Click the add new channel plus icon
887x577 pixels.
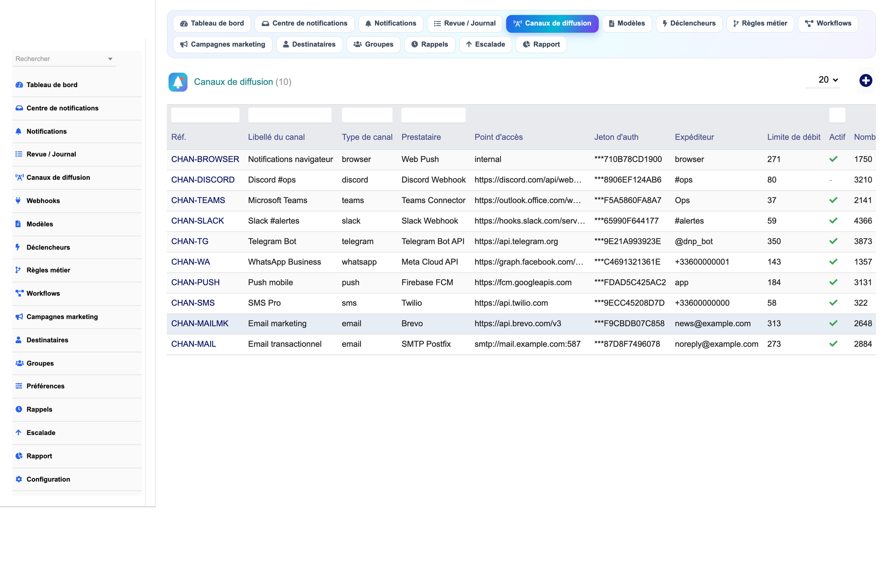pos(866,81)
